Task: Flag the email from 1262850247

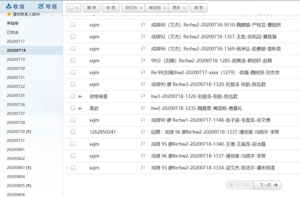Action: (143, 132)
